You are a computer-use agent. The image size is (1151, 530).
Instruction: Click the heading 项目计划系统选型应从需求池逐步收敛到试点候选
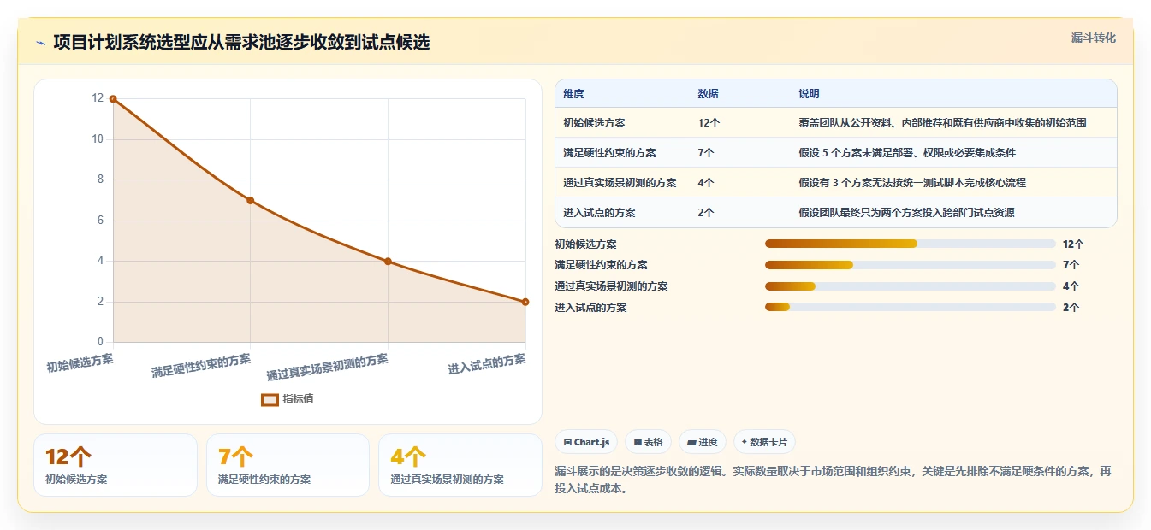click(241, 42)
